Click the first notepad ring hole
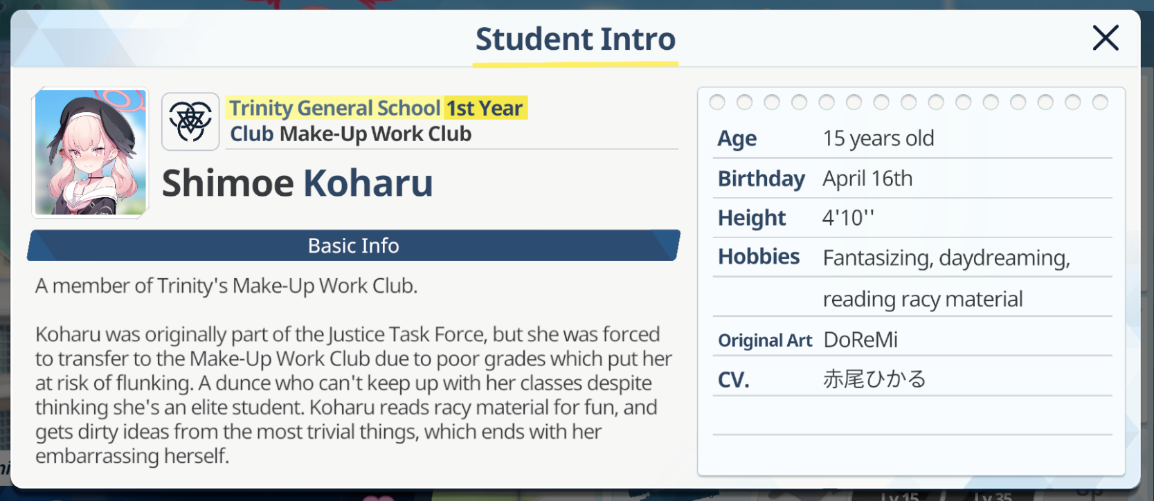Screen dimensions: 1154x501 point(717,102)
